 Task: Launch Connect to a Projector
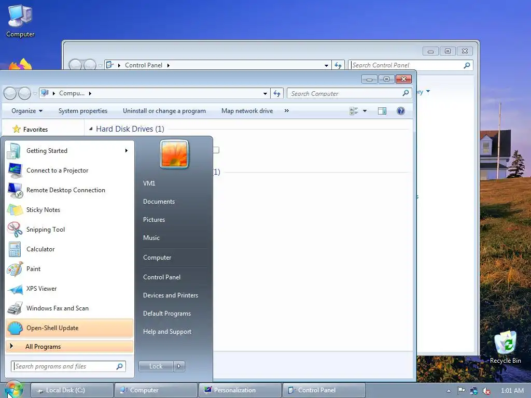click(x=69, y=170)
